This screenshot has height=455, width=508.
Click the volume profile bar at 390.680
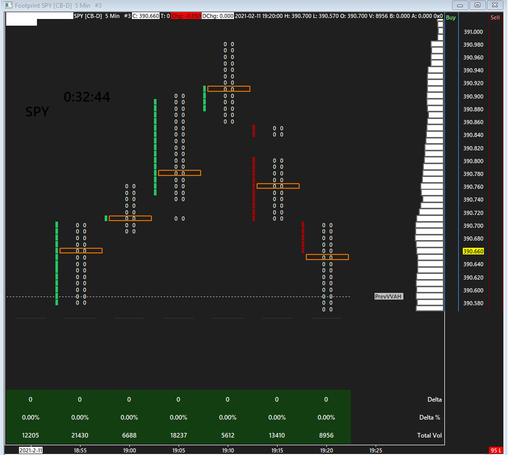429,238
